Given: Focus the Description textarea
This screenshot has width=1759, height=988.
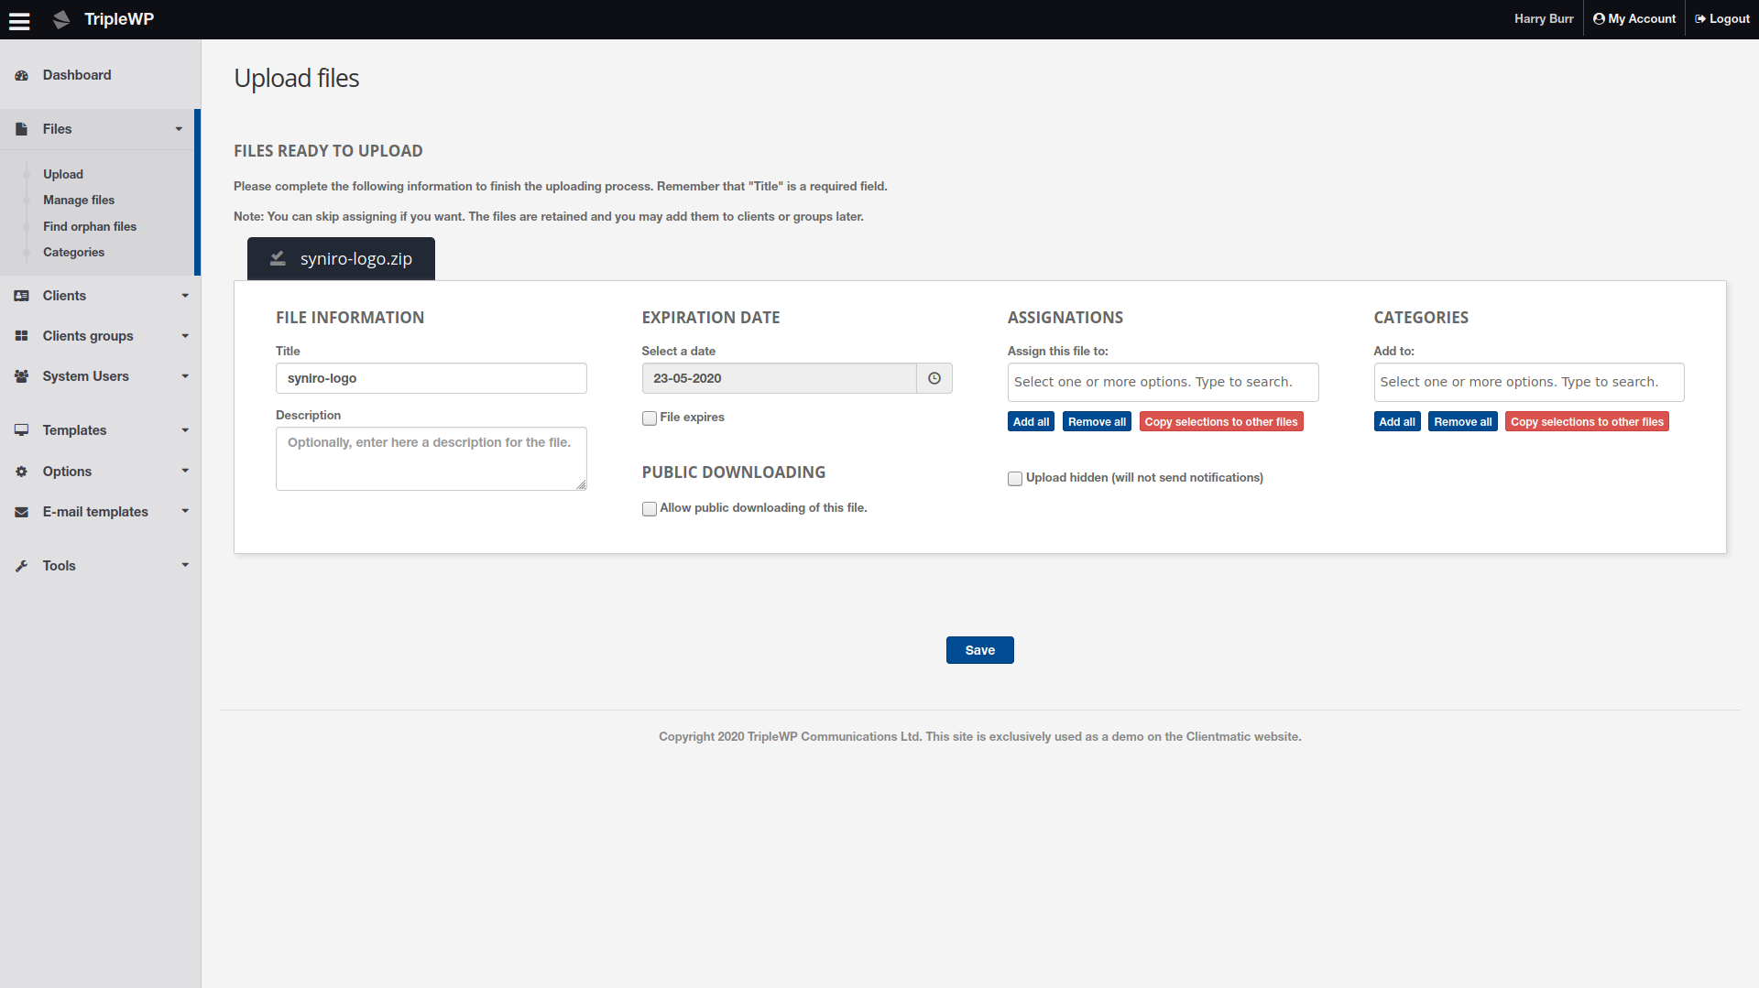Looking at the screenshot, I should [x=431, y=459].
